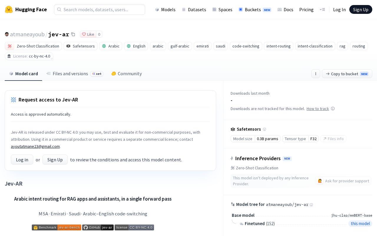Open Spaces in navigation

point(222,9)
